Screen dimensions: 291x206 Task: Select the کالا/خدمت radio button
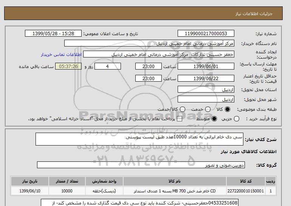coord(183,109)
